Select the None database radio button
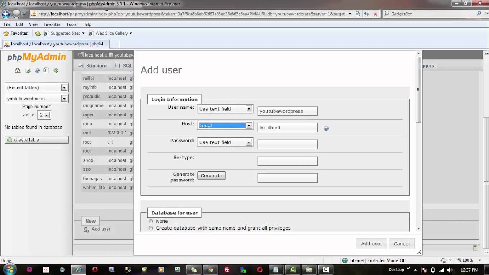Screen dimensions: 489x275 click(151, 221)
